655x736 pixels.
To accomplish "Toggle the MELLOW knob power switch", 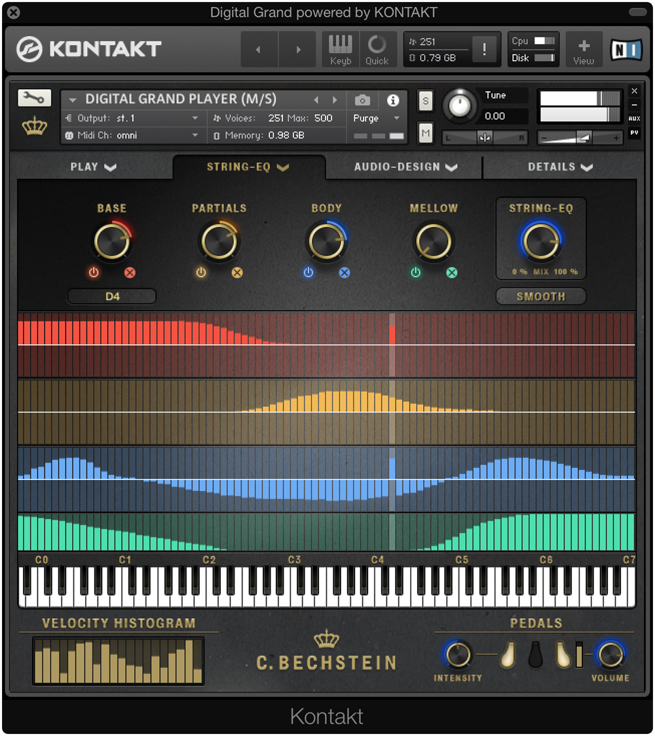I will pos(415,273).
